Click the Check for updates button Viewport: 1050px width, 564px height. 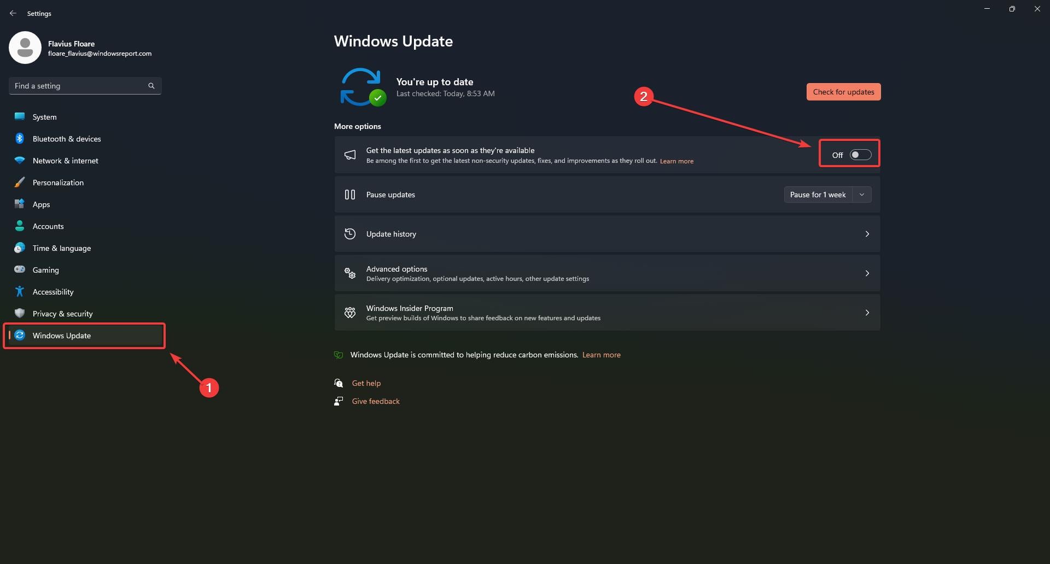click(843, 91)
